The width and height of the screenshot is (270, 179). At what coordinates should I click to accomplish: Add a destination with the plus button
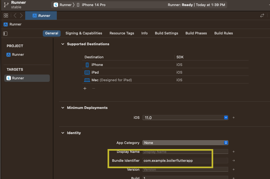click(85, 89)
